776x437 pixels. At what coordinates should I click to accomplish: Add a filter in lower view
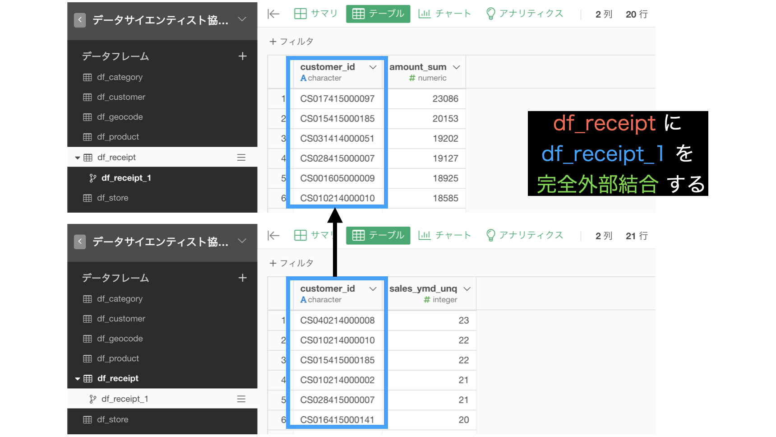pyautogui.click(x=291, y=263)
